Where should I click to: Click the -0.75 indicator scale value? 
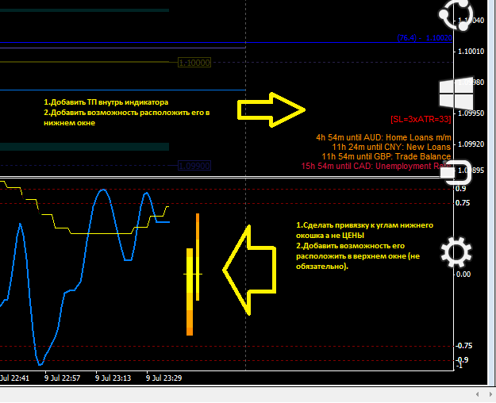point(463,346)
